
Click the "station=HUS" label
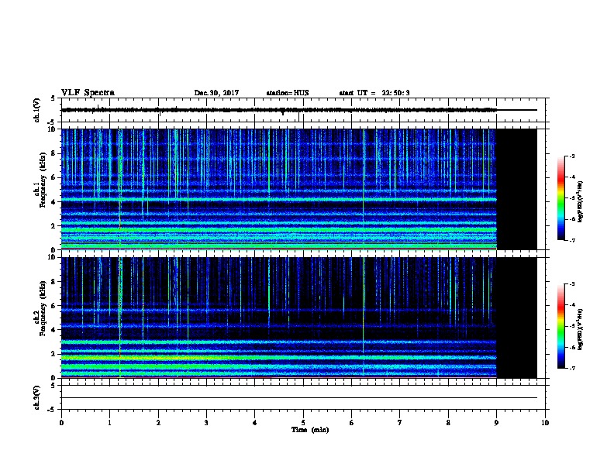click(288, 93)
